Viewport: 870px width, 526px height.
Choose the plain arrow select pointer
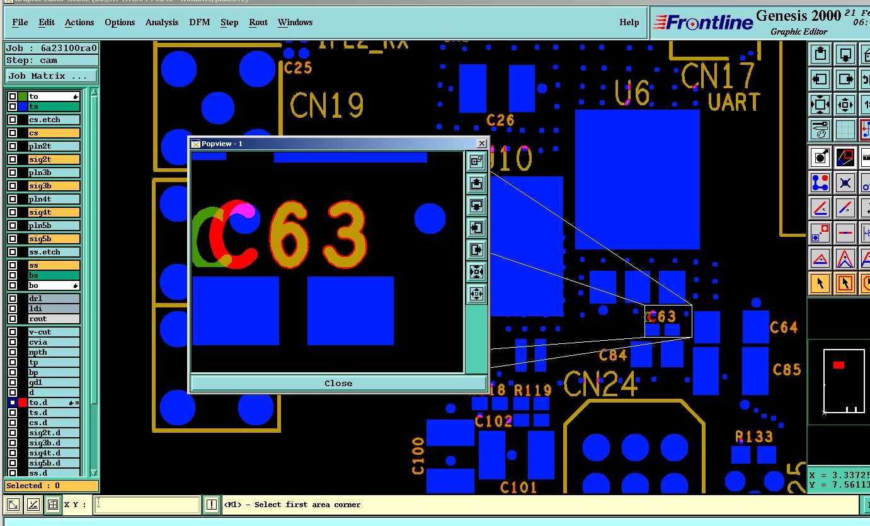[820, 283]
